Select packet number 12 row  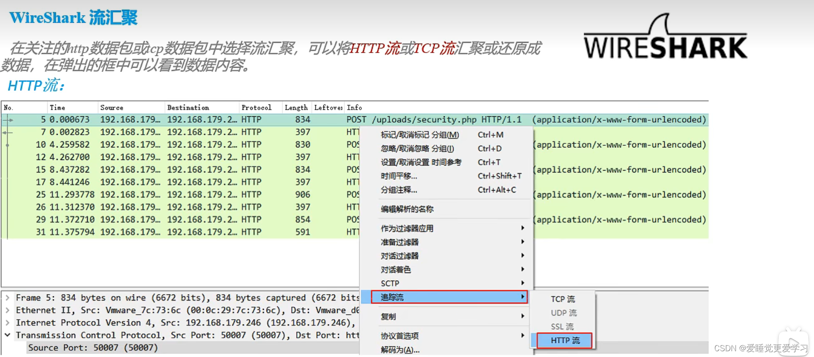point(180,157)
